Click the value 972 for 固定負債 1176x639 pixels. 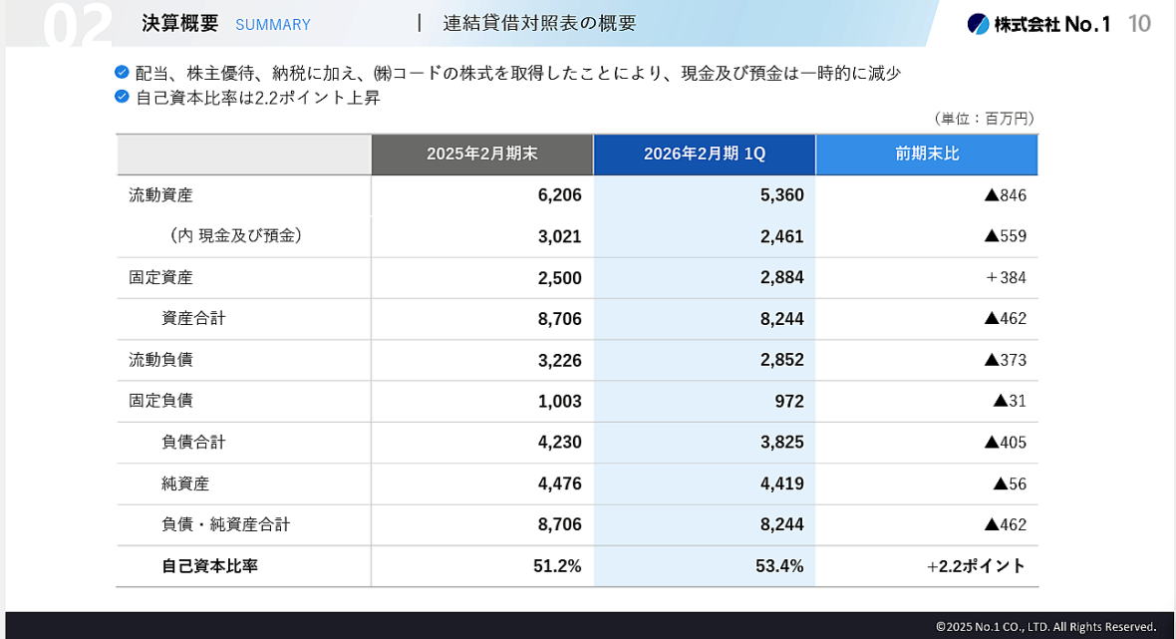point(789,402)
